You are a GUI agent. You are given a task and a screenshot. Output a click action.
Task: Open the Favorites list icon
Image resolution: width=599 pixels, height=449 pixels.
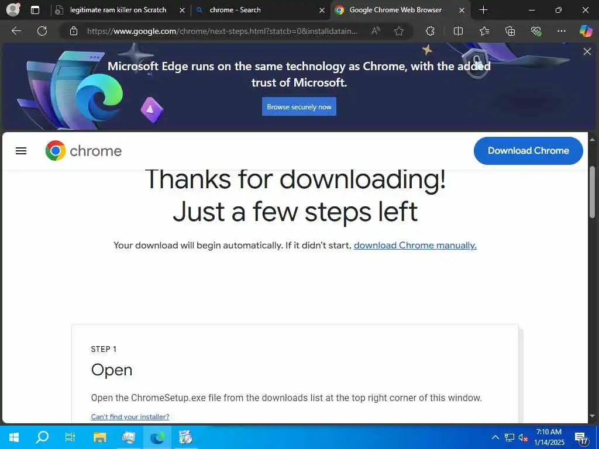point(484,31)
